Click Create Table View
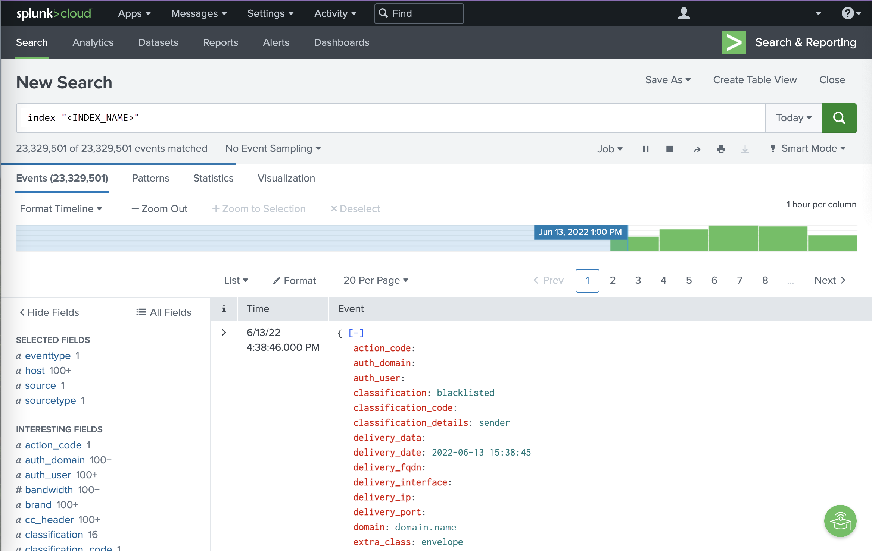 click(754, 80)
